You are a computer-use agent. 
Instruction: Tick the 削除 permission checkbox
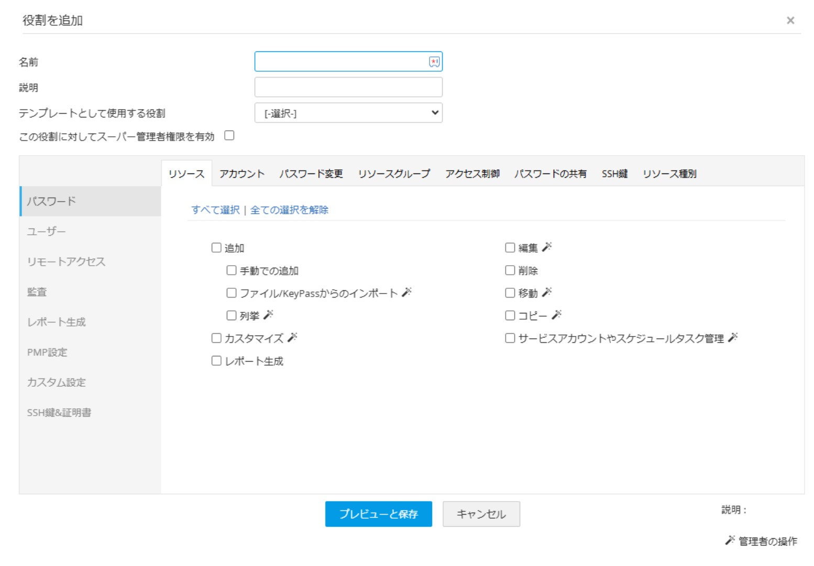click(x=510, y=270)
